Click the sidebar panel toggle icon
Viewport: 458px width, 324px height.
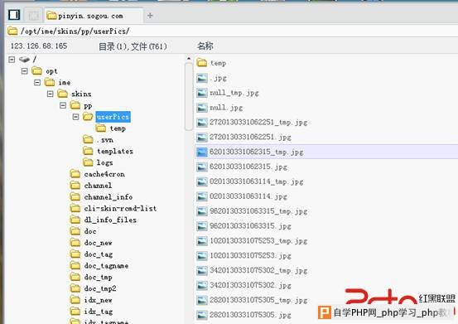(x=14, y=15)
